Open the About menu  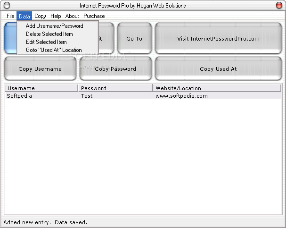pyautogui.click(x=72, y=16)
